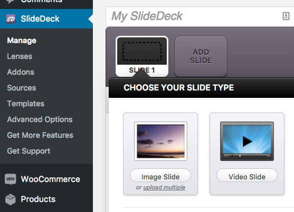The width and height of the screenshot is (294, 212).
Task: Open the Sources menu item
Action: tap(22, 88)
